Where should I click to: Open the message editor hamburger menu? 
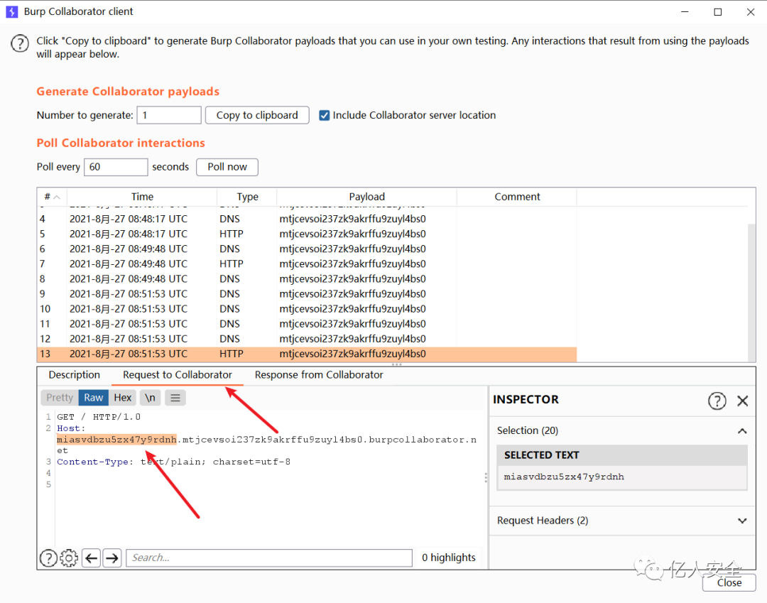click(x=175, y=398)
